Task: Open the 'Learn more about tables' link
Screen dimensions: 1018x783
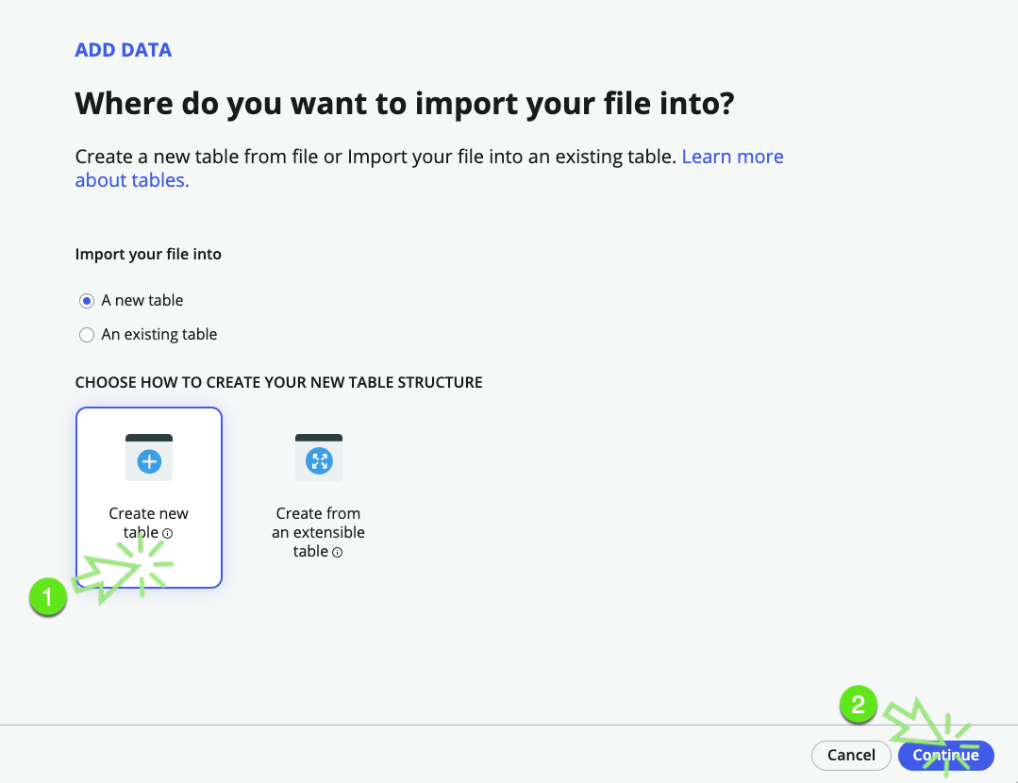Action: pos(732,157)
